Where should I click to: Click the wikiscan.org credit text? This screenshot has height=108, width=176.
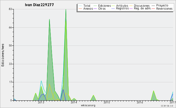pos(88,105)
